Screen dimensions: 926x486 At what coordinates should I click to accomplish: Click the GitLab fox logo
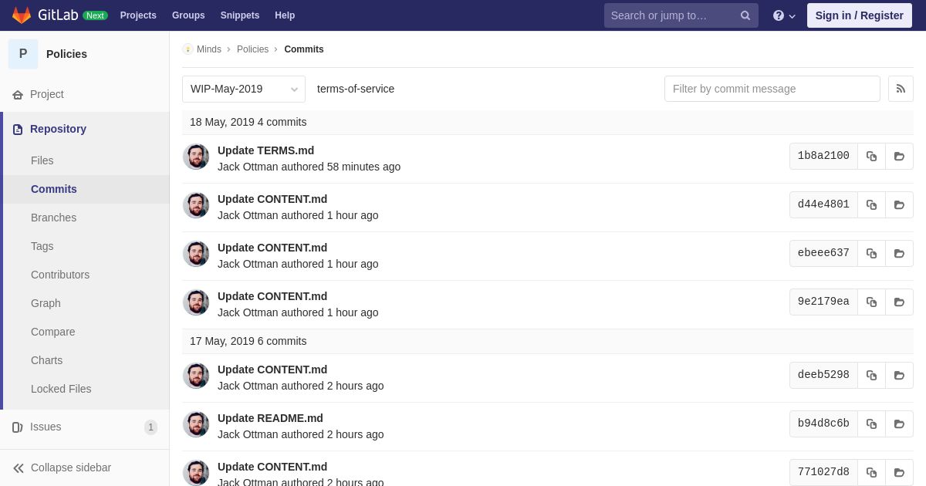coord(22,15)
